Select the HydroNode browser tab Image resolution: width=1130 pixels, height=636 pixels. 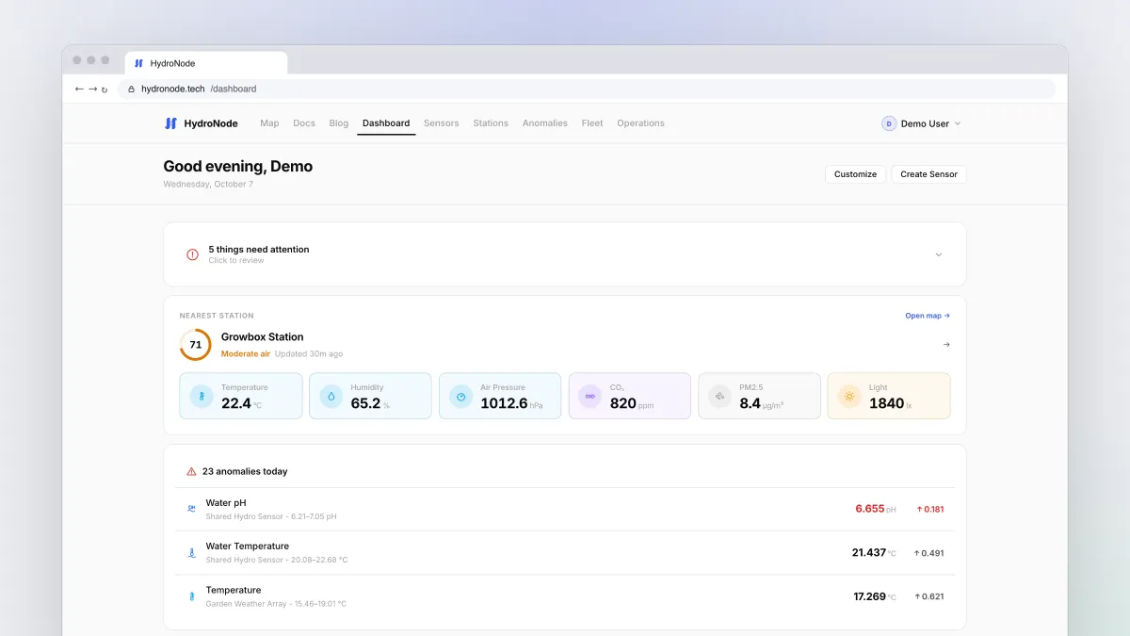[x=206, y=63]
